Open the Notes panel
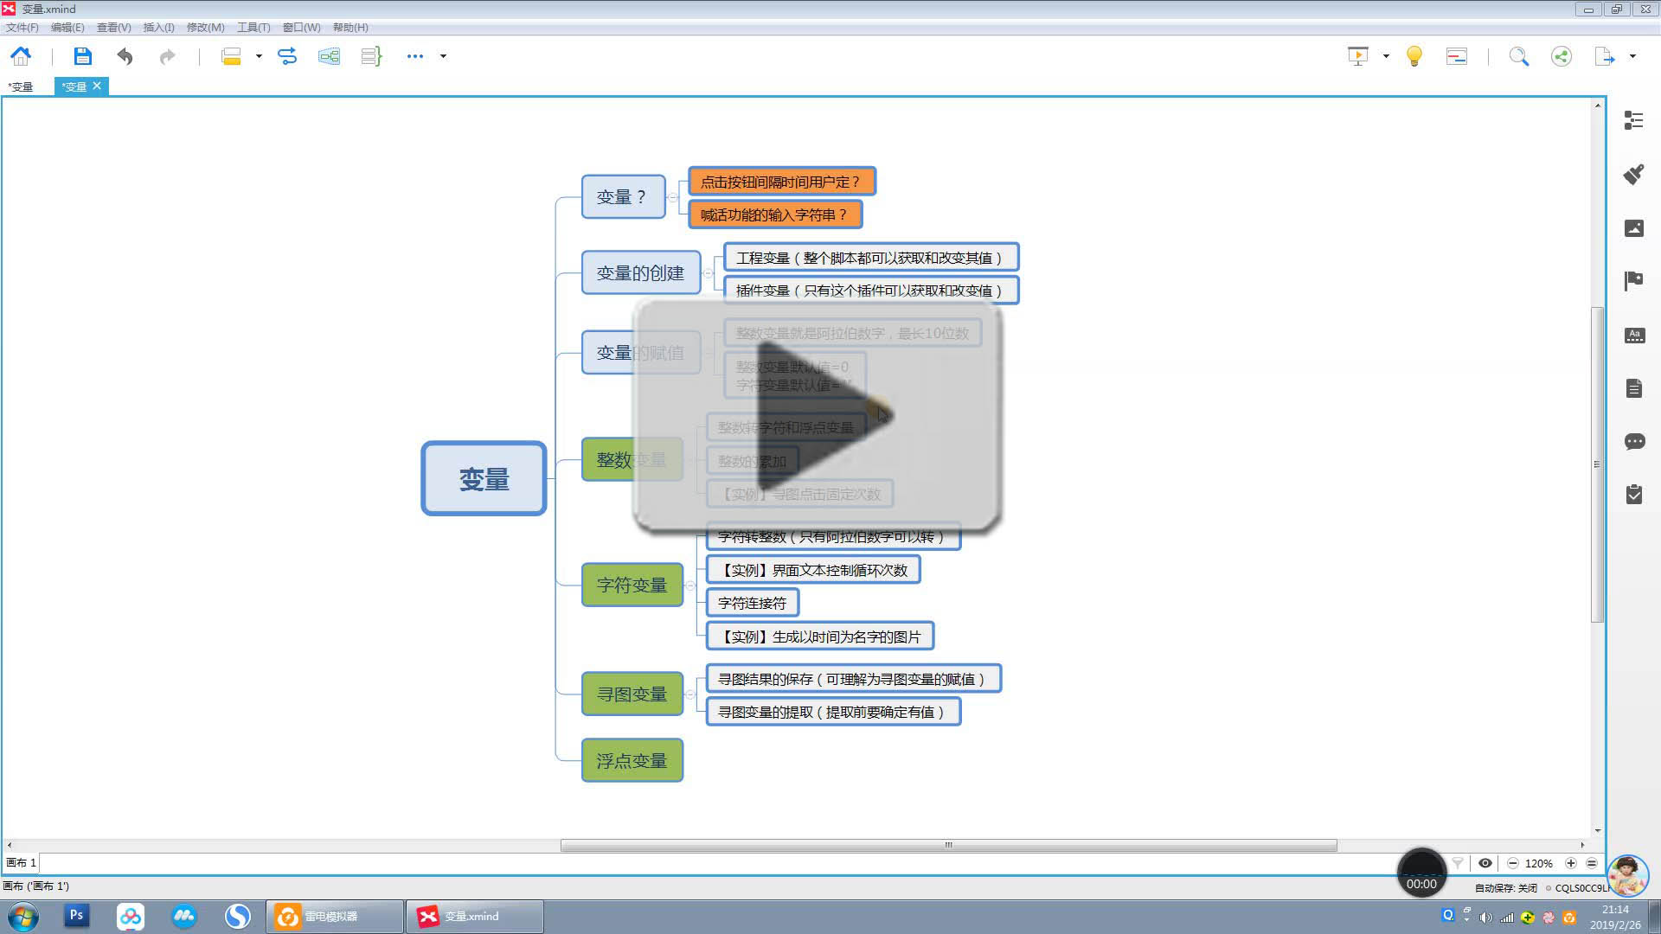Screen dimensions: 1661x934 pos(1633,388)
